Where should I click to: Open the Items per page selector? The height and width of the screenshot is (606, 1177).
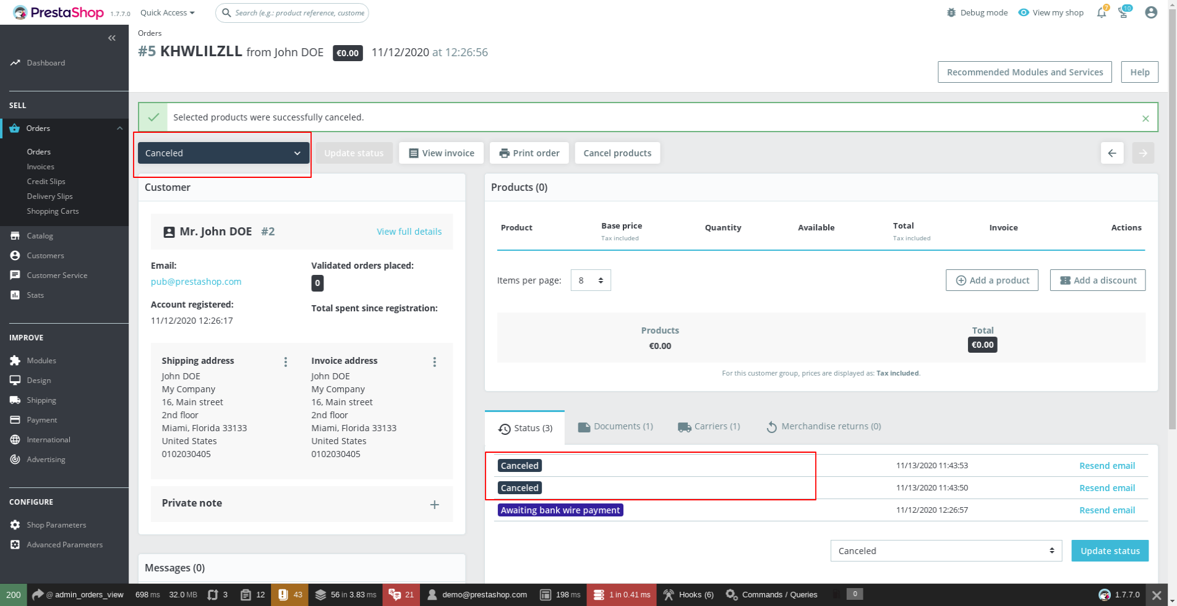coord(590,280)
